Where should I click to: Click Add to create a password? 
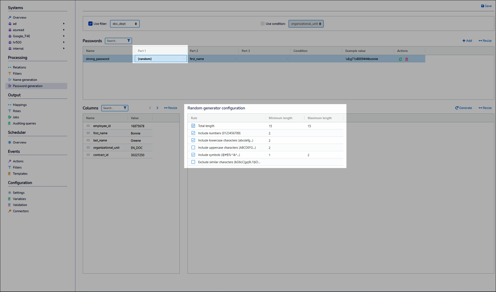[467, 41]
